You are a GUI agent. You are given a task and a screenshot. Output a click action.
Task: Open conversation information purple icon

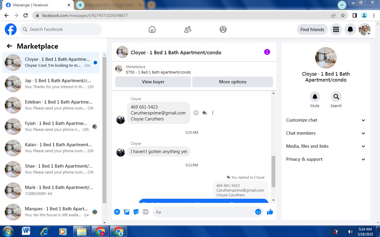point(267,52)
